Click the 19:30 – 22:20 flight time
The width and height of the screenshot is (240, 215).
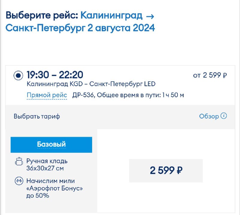(55, 75)
